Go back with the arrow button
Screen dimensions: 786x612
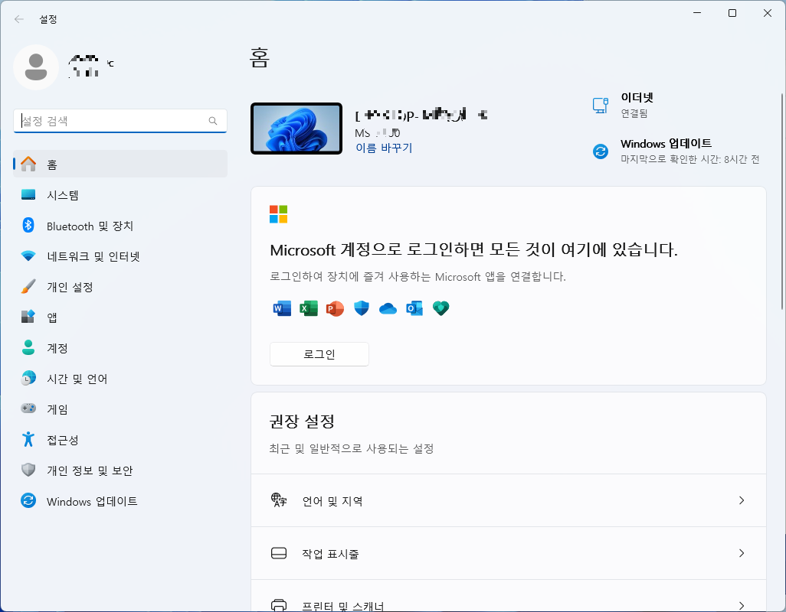[19, 19]
